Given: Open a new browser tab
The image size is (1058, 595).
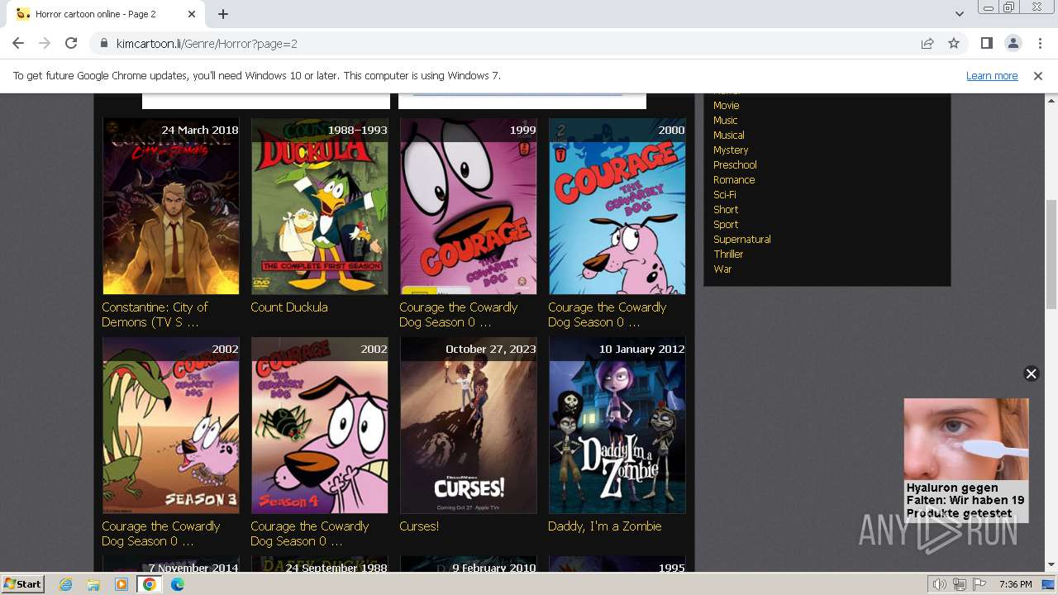Looking at the screenshot, I should 223,14.
